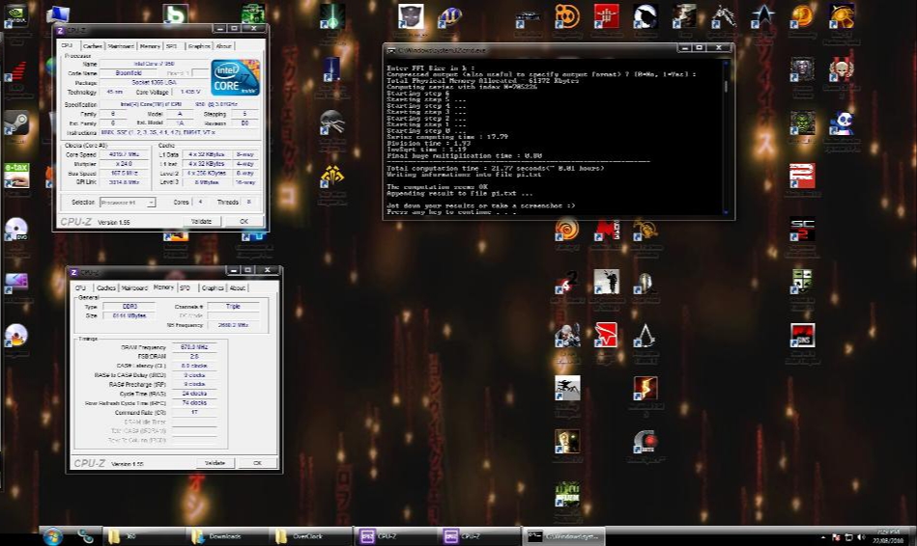Select the StarCraft 2 SC2 desktop icon
Viewport: 917px width, 546px height.
click(x=802, y=229)
